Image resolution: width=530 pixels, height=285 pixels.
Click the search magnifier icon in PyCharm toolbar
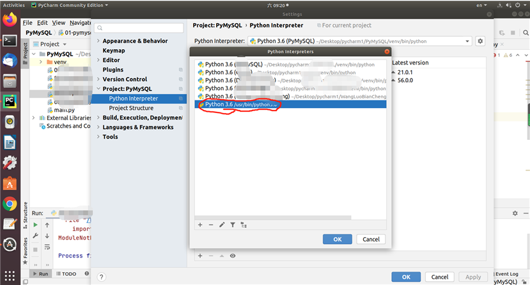[x=526, y=33]
